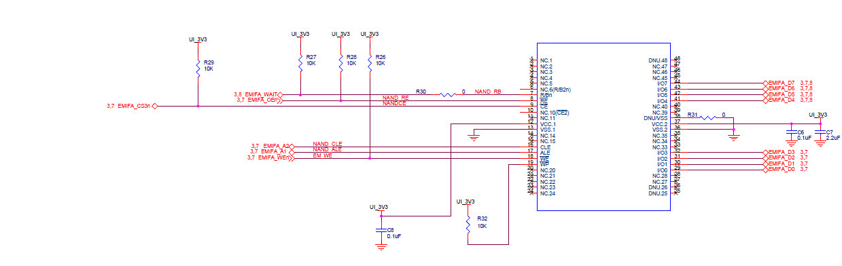Select the DNU.25 pin name
842x266 pixels.
click(659, 193)
